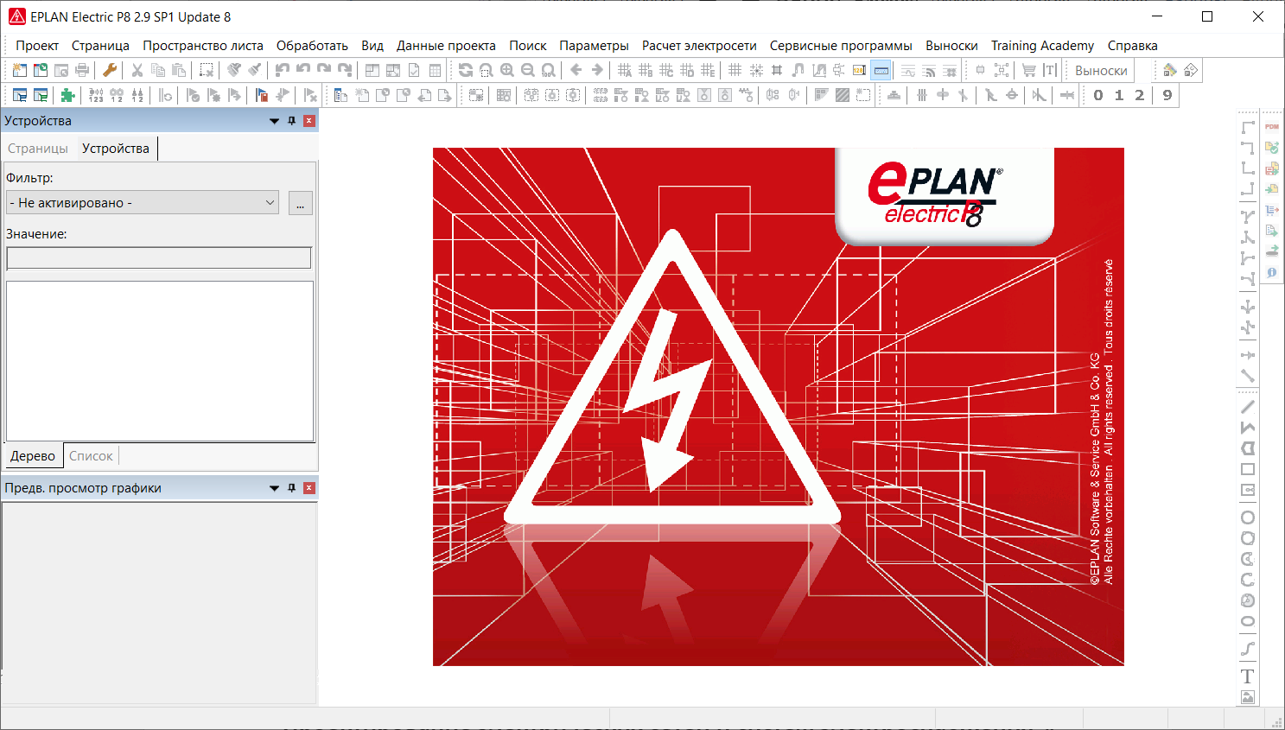1285x730 pixels.
Task: Click the Redraw refresh icon
Action: coord(466,71)
